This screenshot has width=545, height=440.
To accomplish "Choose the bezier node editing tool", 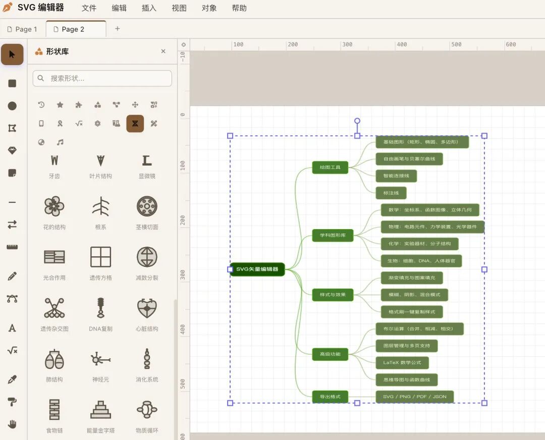I will 12,299.
